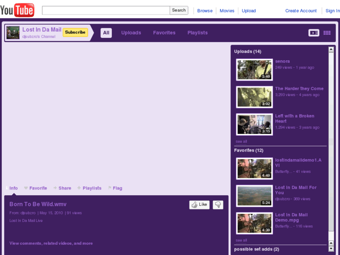
Task: Click see all under Favorites
Action: click(x=241, y=240)
